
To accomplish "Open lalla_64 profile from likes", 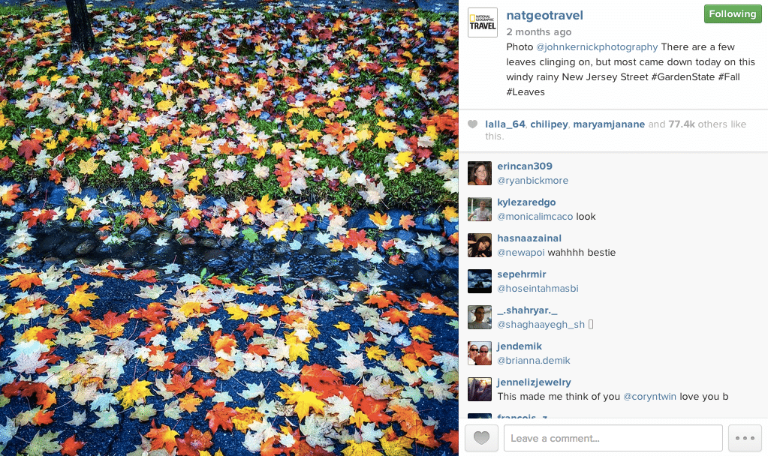I will pyautogui.click(x=505, y=124).
